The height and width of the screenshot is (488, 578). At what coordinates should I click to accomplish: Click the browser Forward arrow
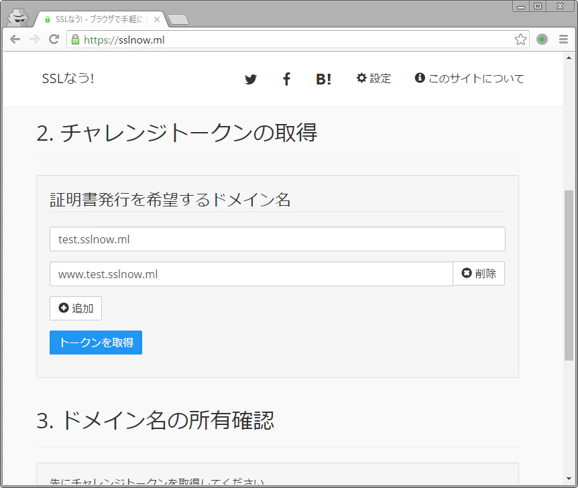coord(34,39)
